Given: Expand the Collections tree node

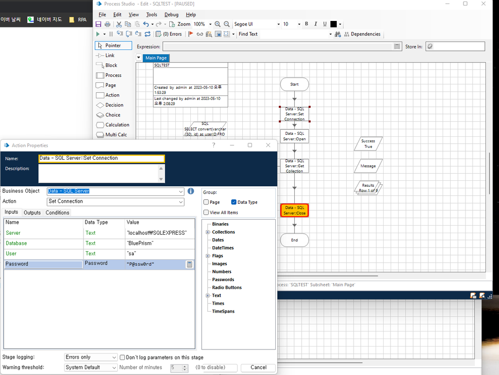Looking at the screenshot, I should (x=208, y=232).
